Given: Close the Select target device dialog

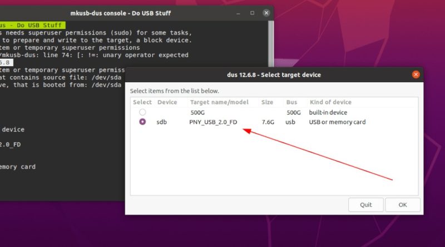Looking at the screenshot, I should 416,74.
